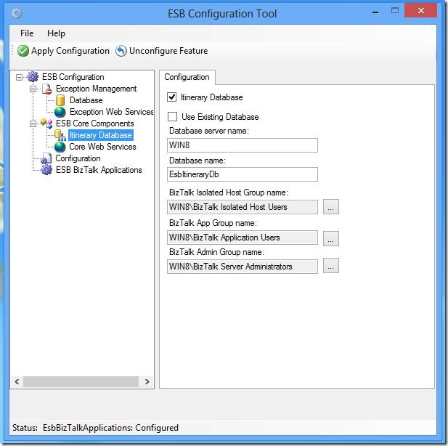The image size is (448, 446).
Task: Collapse the ESB Core Components node
Action: tap(33, 123)
